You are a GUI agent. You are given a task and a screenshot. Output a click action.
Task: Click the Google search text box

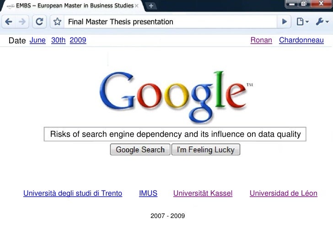(x=175, y=134)
